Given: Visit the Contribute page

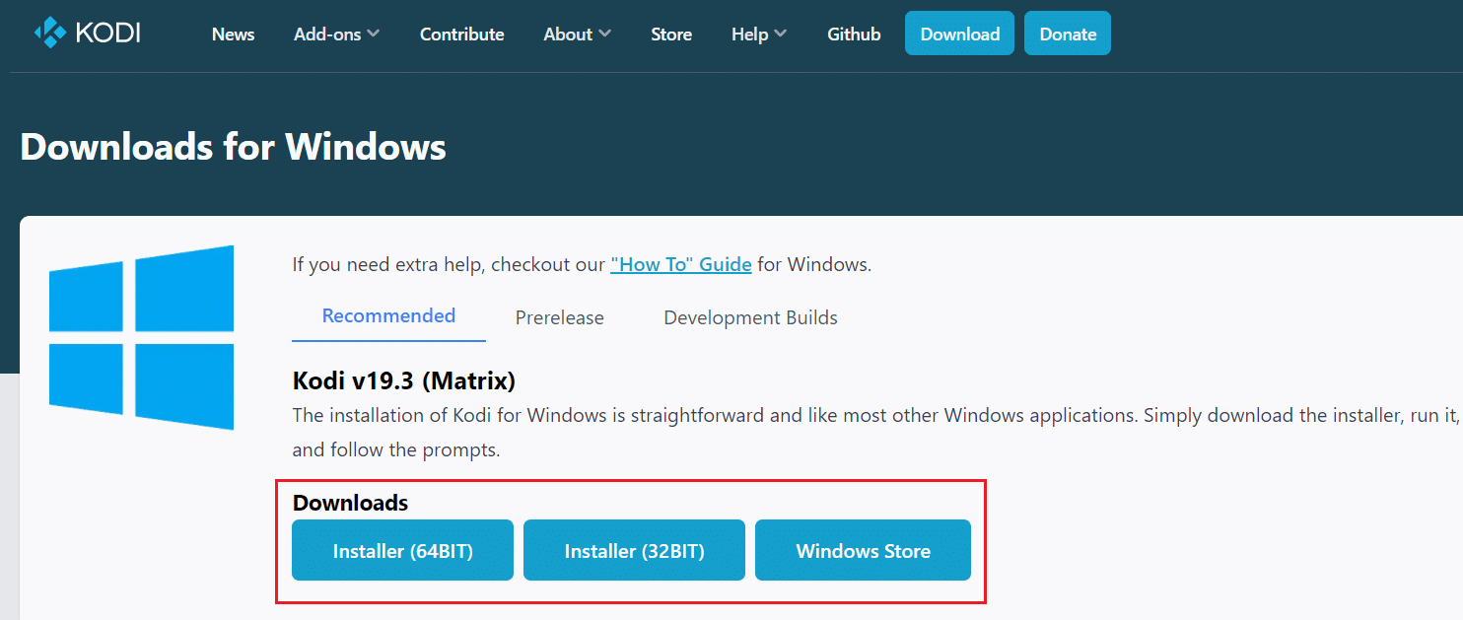Looking at the screenshot, I should click(461, 34).
